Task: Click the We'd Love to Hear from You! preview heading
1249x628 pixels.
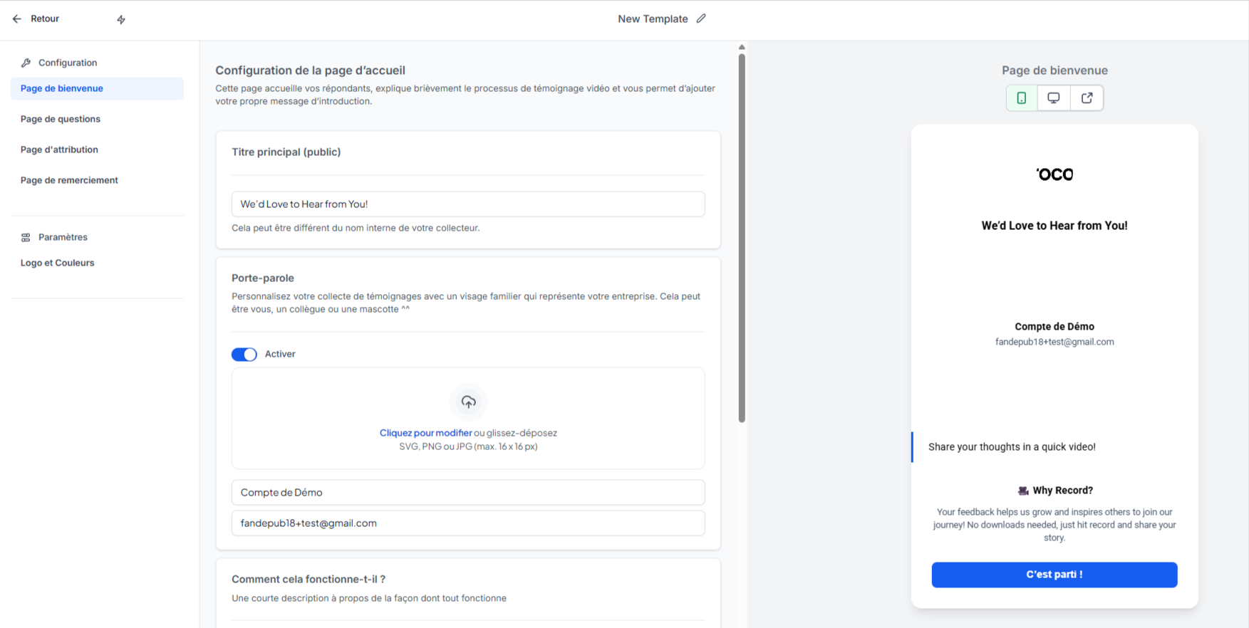Action: click(1054, 226)
